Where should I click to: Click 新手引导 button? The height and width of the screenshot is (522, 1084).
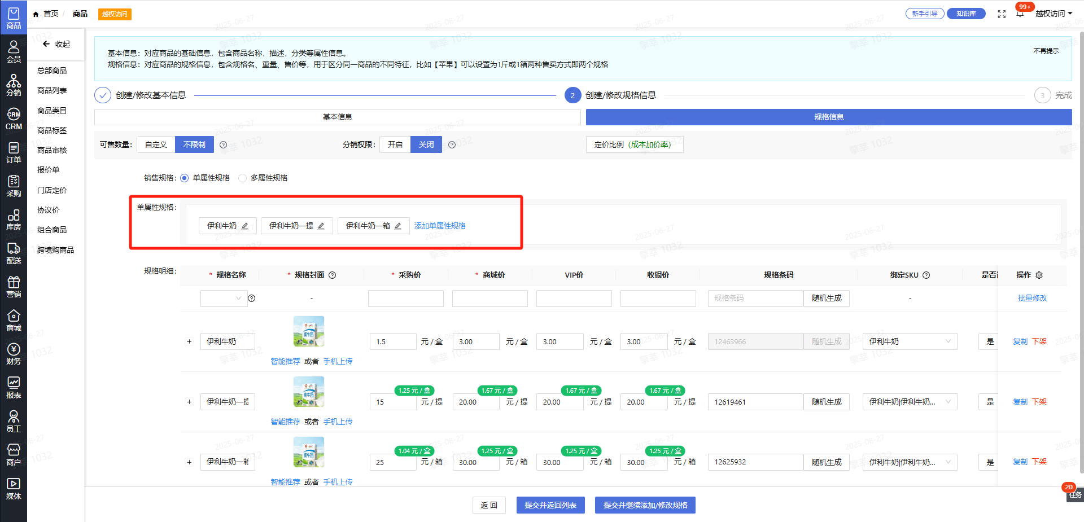tap(925, 14)
